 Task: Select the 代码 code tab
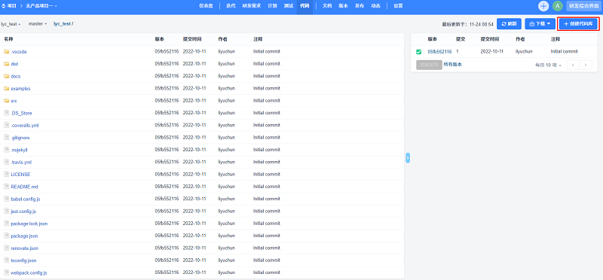click(x=305, y=6)
